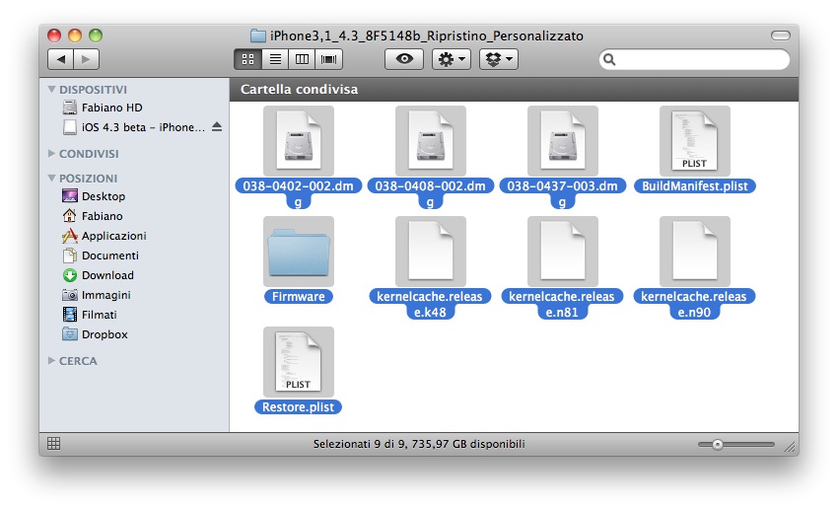The height and width of the screenshot is (510, 838).
Task: Go forward with the right arrow button
Action: click(x=86, y=59)
